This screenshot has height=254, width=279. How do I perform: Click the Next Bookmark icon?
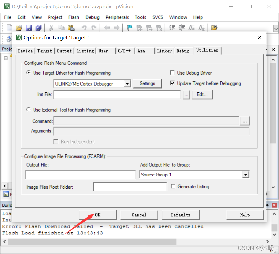(149, 28)
